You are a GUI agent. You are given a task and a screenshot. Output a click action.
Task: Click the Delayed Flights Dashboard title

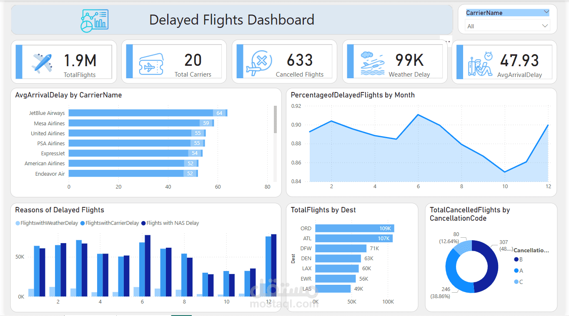coord(232,20)
